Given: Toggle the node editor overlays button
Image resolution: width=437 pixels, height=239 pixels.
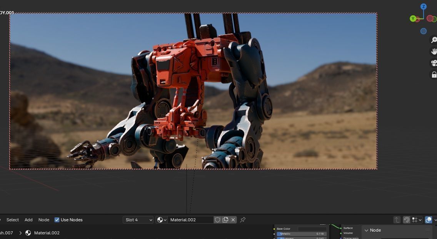Looking at the screenshot, I should click(429, 220).
